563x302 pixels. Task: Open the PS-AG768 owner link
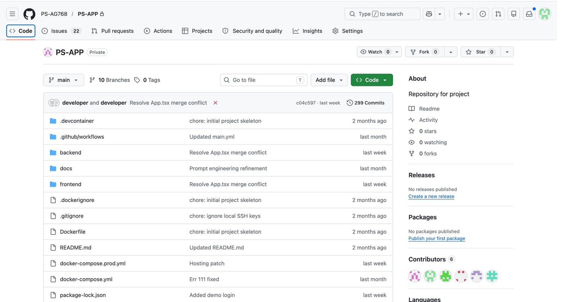tap(54, 14)
